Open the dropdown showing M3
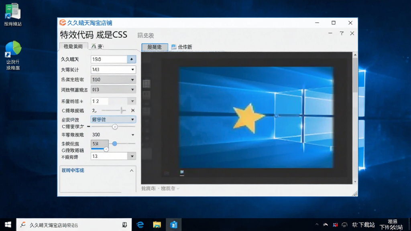411x231 pixels. (113, 69)
